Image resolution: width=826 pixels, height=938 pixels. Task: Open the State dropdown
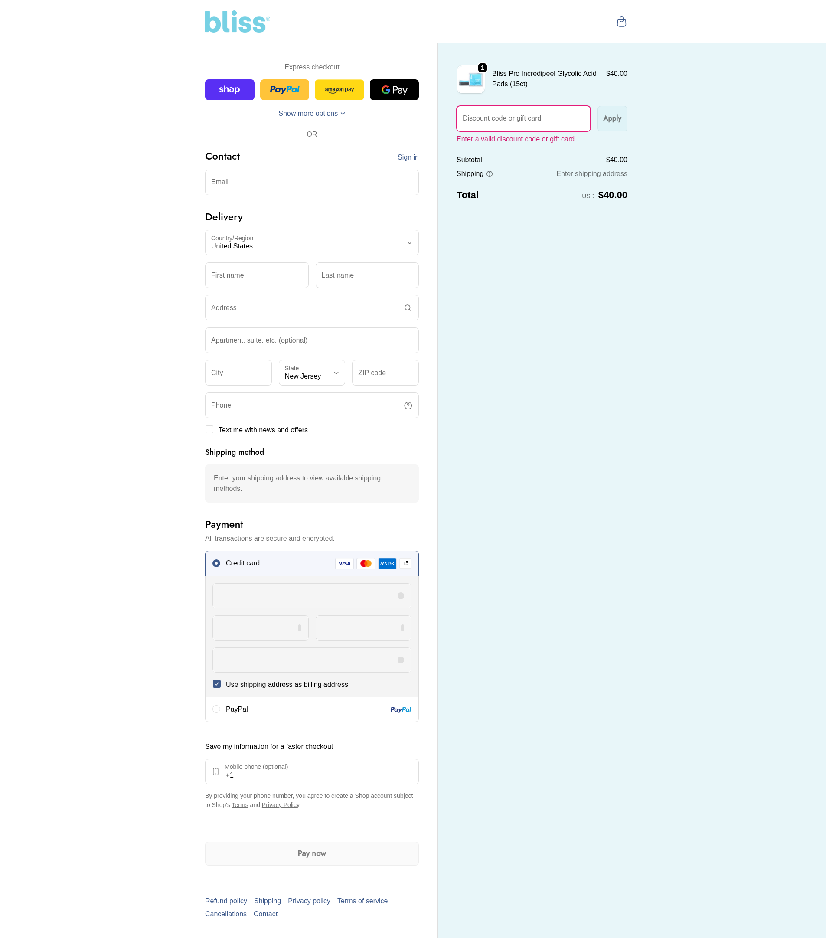point(312,373)
